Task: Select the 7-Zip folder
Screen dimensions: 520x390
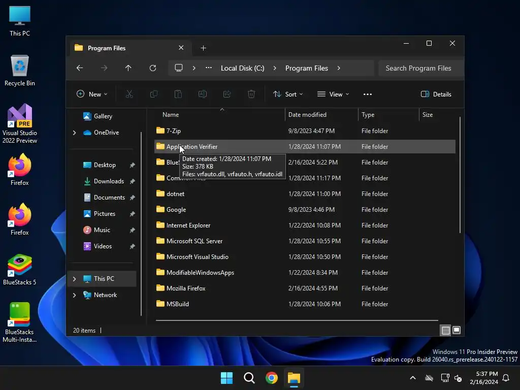Action: pyautogui.click(x=305, y=131)
